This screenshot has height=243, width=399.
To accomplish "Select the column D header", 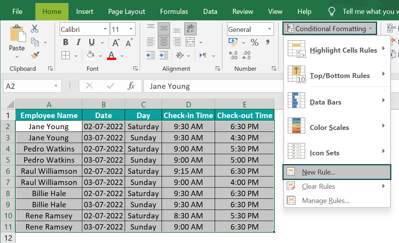I will pyautogui.click(x=188, y=104).
